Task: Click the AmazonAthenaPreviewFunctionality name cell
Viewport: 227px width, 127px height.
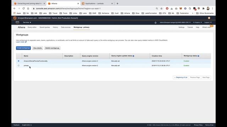Action: 35,61
